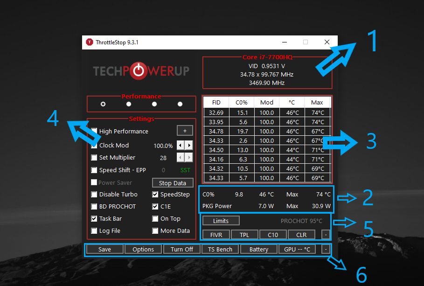Click the minus button beside CLR
This screenshot has width=424, height=286.
[x=326, y=235]
